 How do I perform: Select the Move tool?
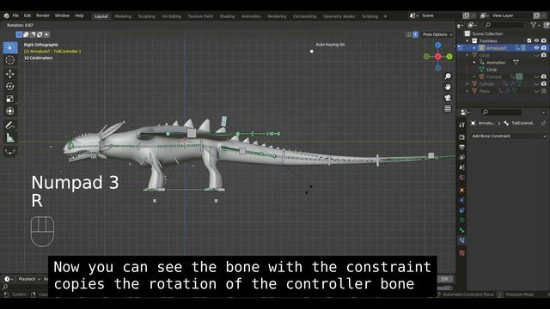pos(10,74)
